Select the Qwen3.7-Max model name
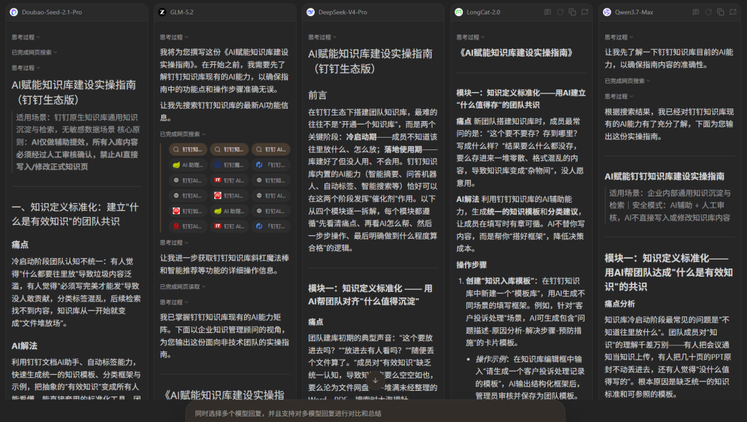The width and height of the screenshot is (747, 422). pos(634,12)
